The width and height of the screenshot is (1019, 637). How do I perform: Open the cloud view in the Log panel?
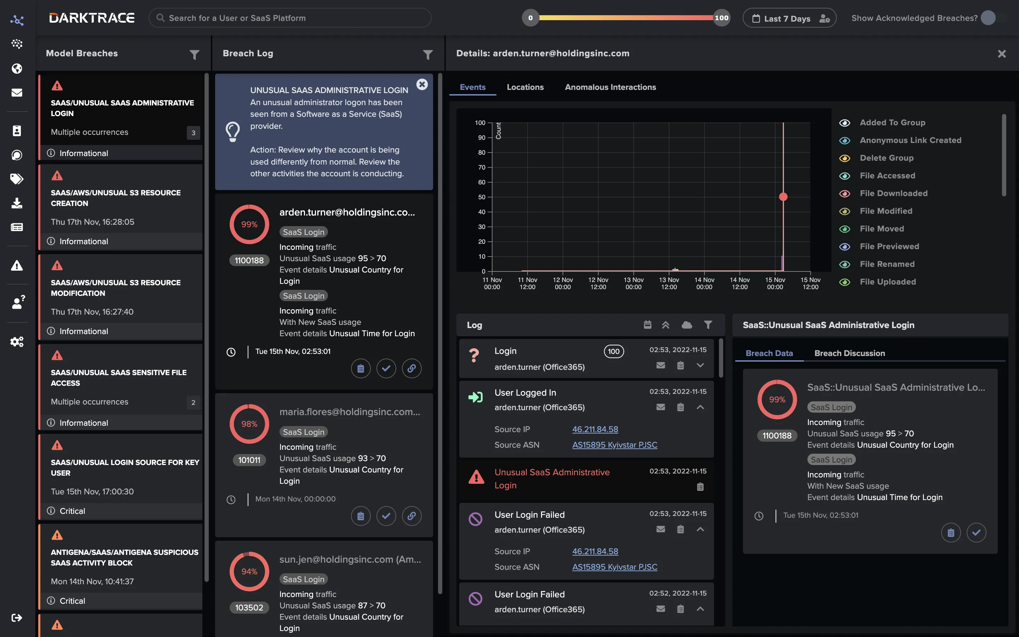[687, 325]
